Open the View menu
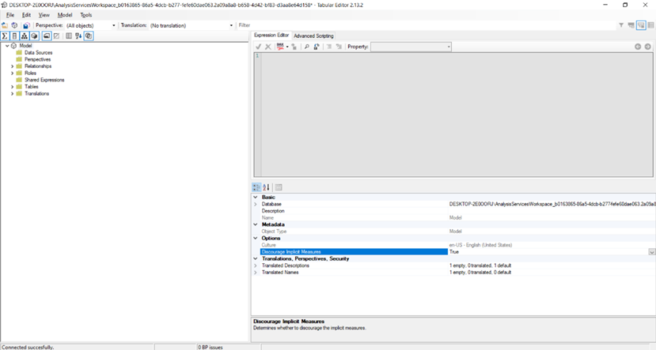656x350 pixels. 44,15
